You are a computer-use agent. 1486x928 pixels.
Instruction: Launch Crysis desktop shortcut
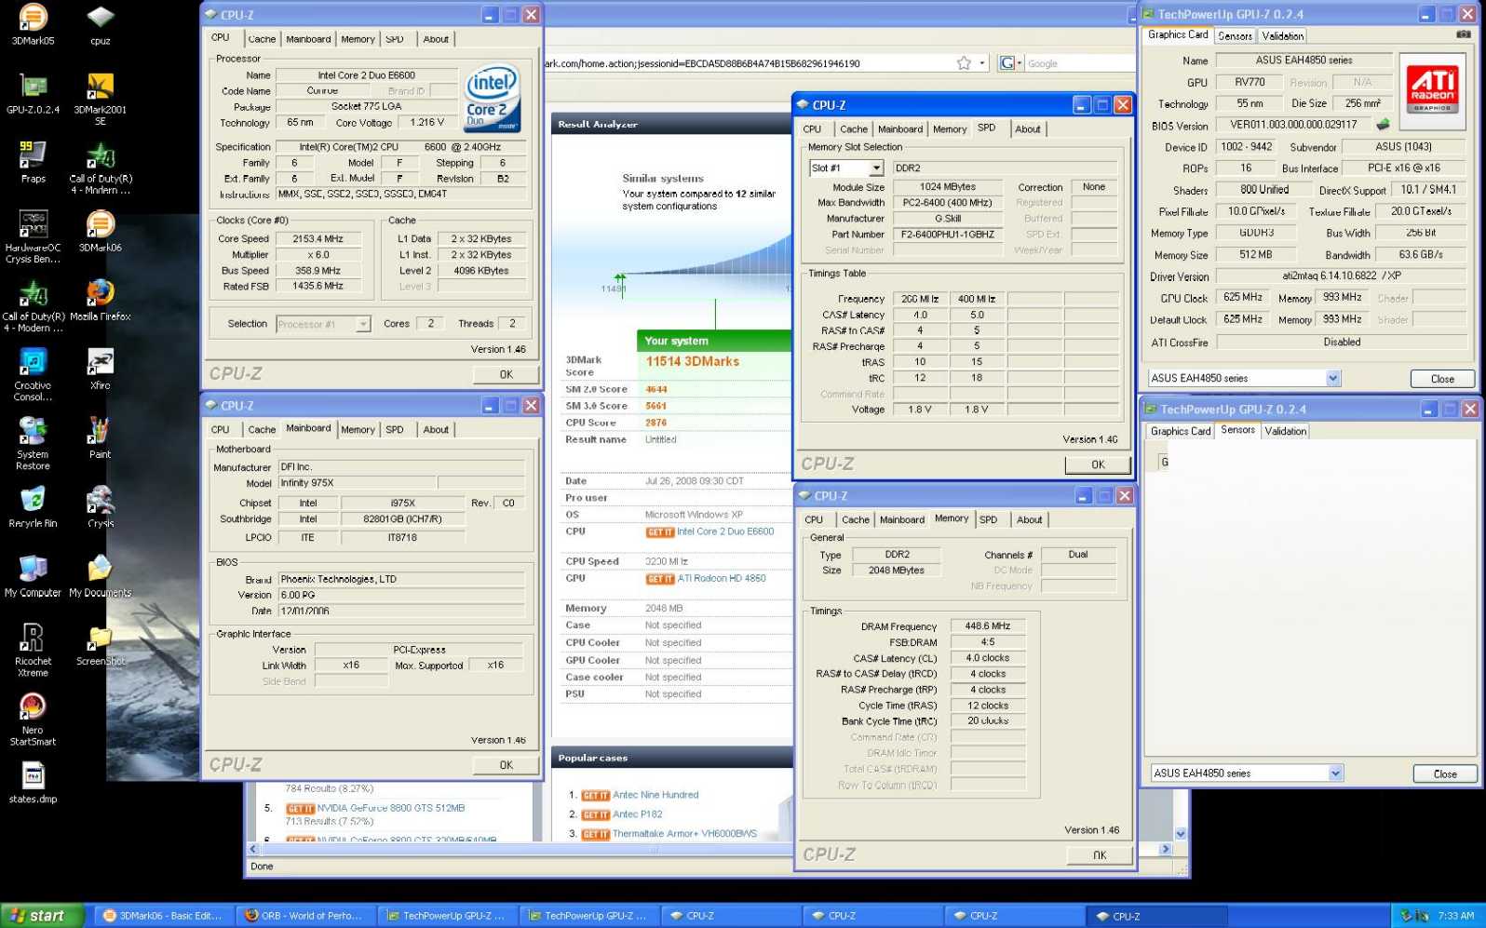click(101, 508)
